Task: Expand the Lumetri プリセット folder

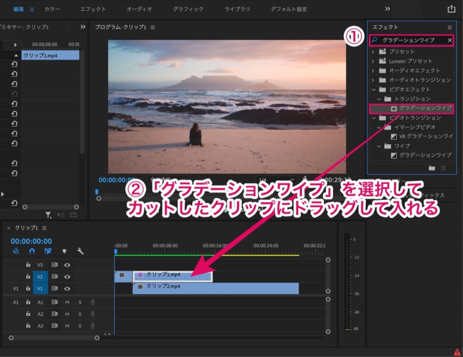Action: [373, 61]
